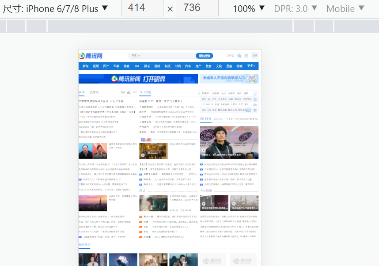Open the 体育 nav item
The height and width of the screenshot is (266, 379).
[127, 66]
